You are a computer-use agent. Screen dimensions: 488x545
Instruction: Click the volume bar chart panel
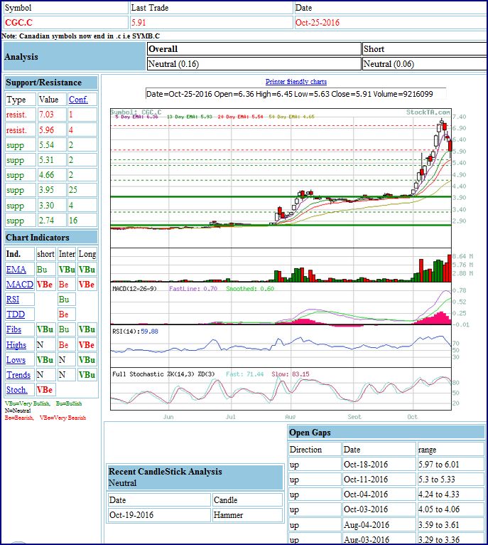coord(281,267)
